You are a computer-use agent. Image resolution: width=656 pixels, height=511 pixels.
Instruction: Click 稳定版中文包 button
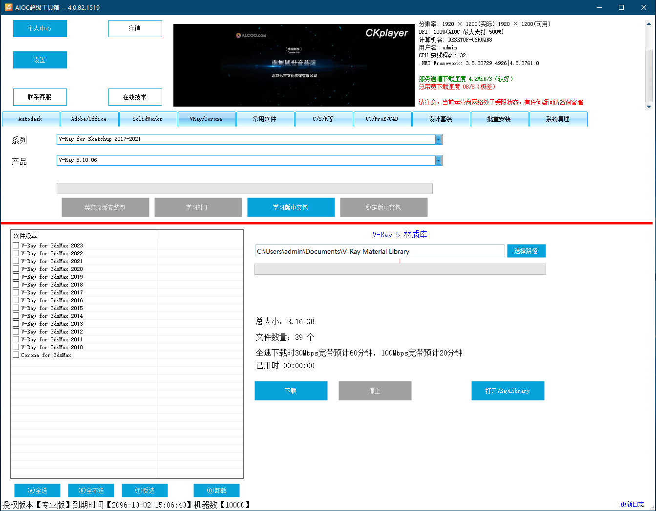384,207
